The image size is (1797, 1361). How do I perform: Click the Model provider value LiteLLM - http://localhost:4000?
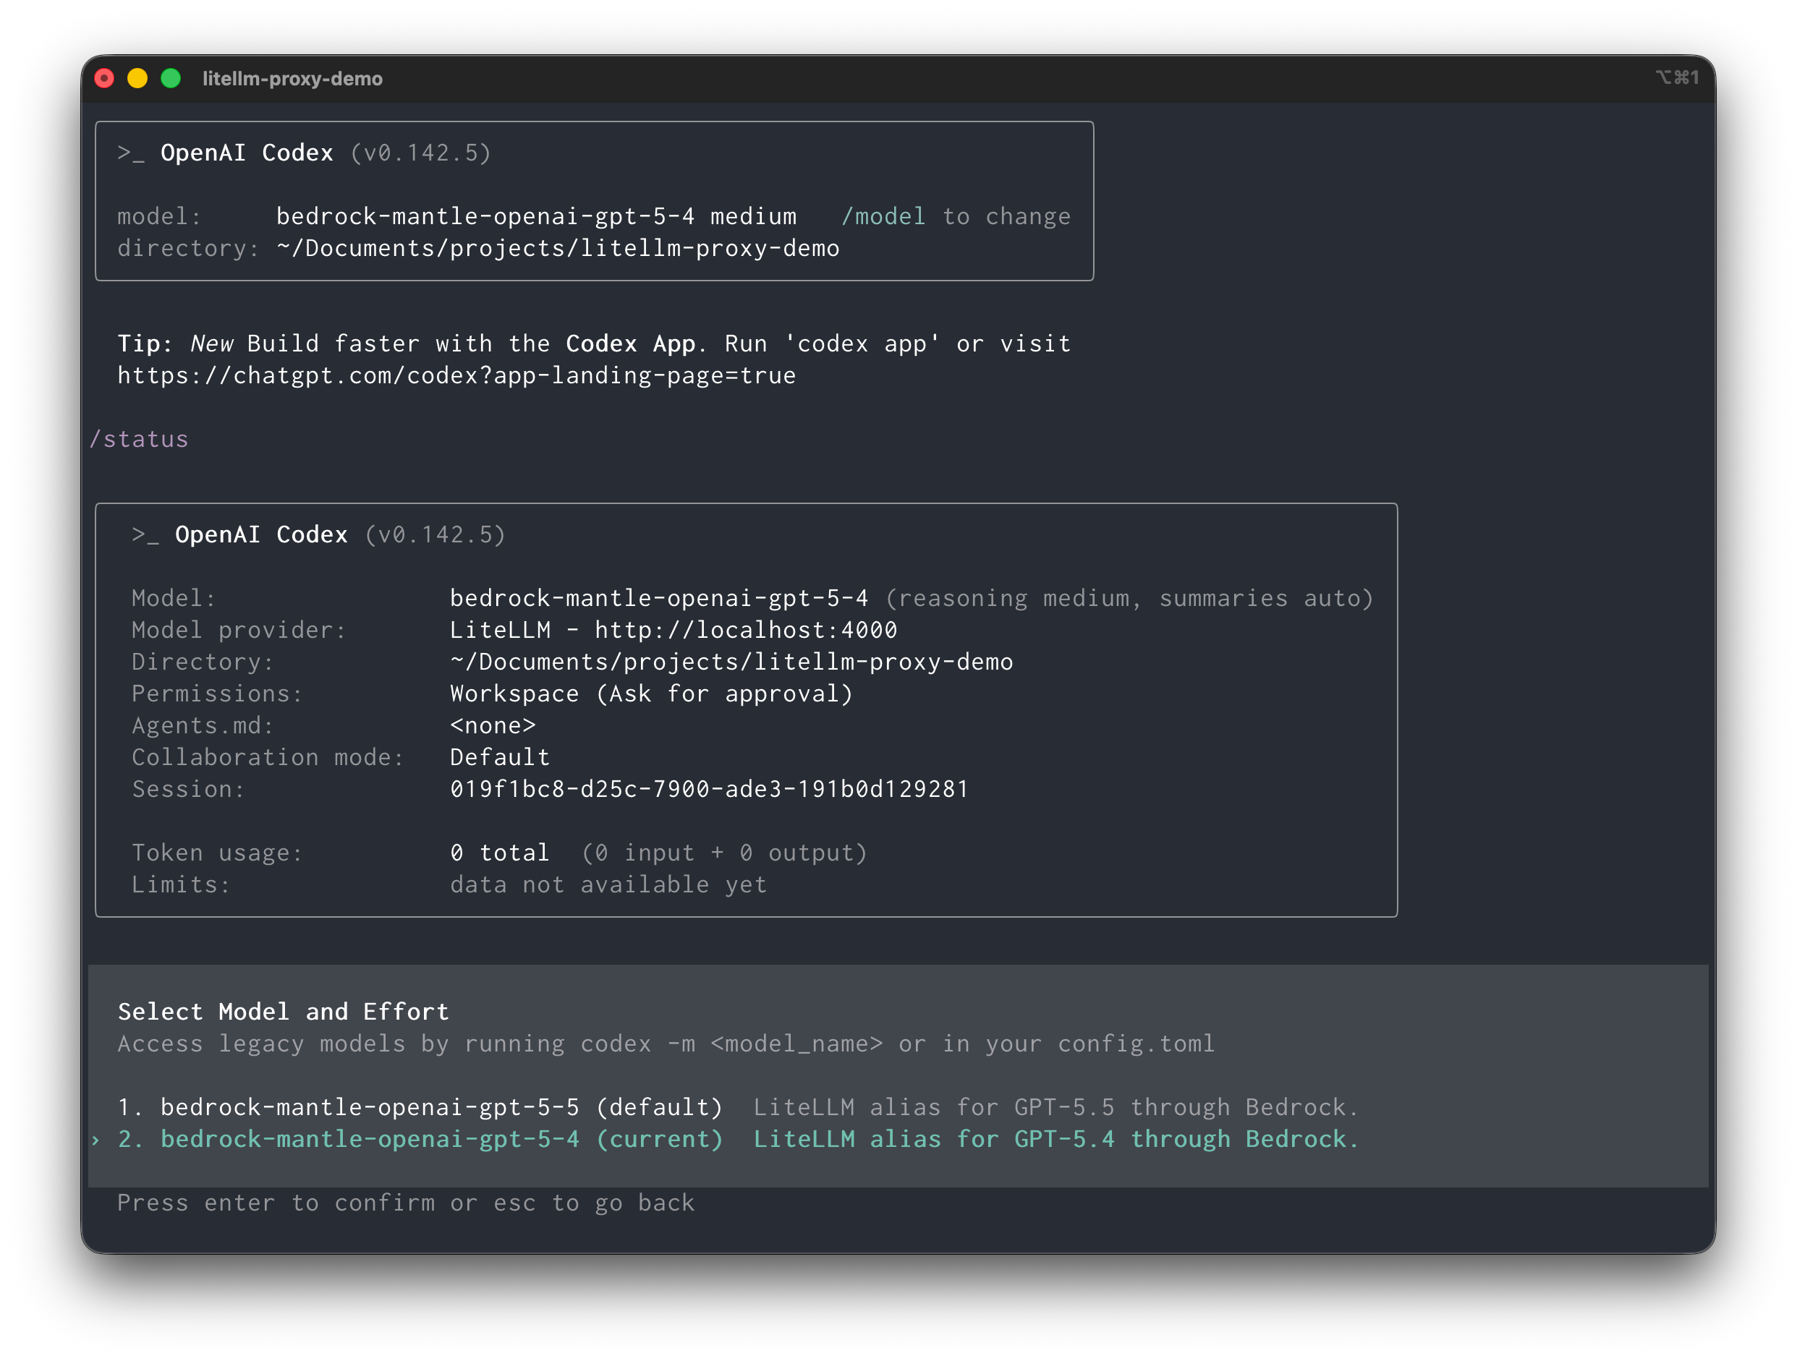[x=674, y=629]
